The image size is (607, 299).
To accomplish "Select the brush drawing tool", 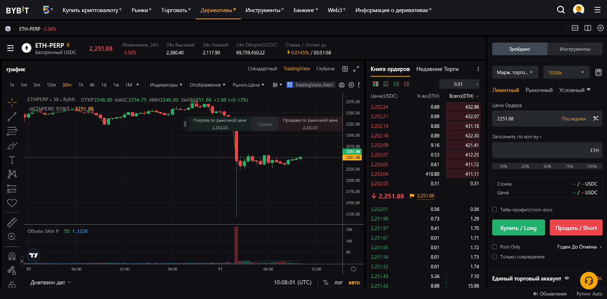I will click(12, 146).
